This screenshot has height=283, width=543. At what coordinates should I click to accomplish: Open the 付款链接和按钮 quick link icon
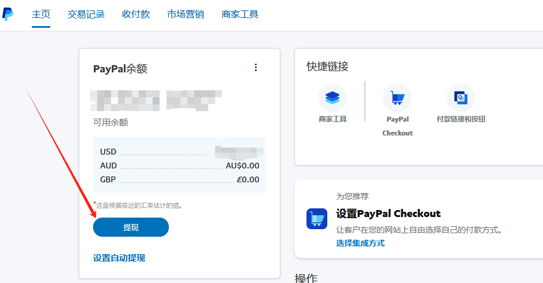coord(460,98)
